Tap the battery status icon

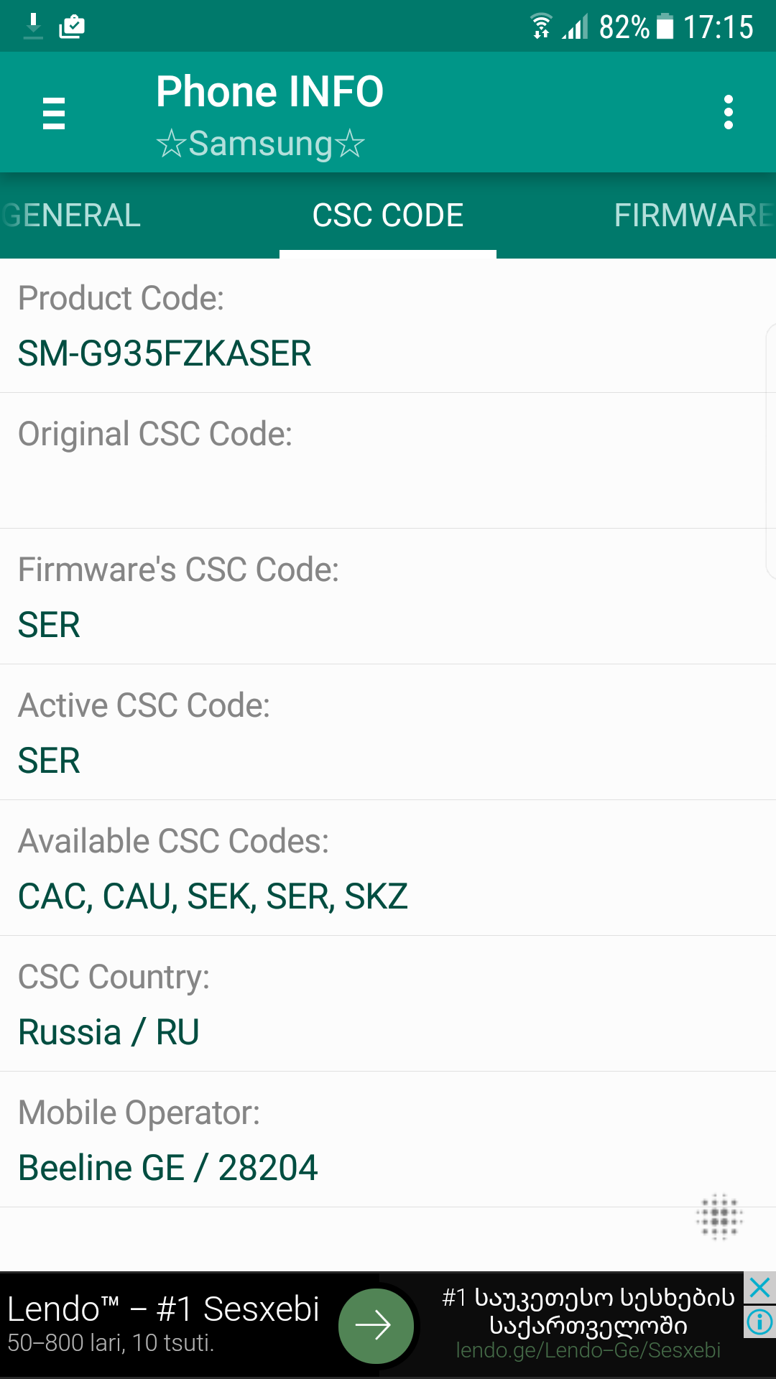coord(665,27)
